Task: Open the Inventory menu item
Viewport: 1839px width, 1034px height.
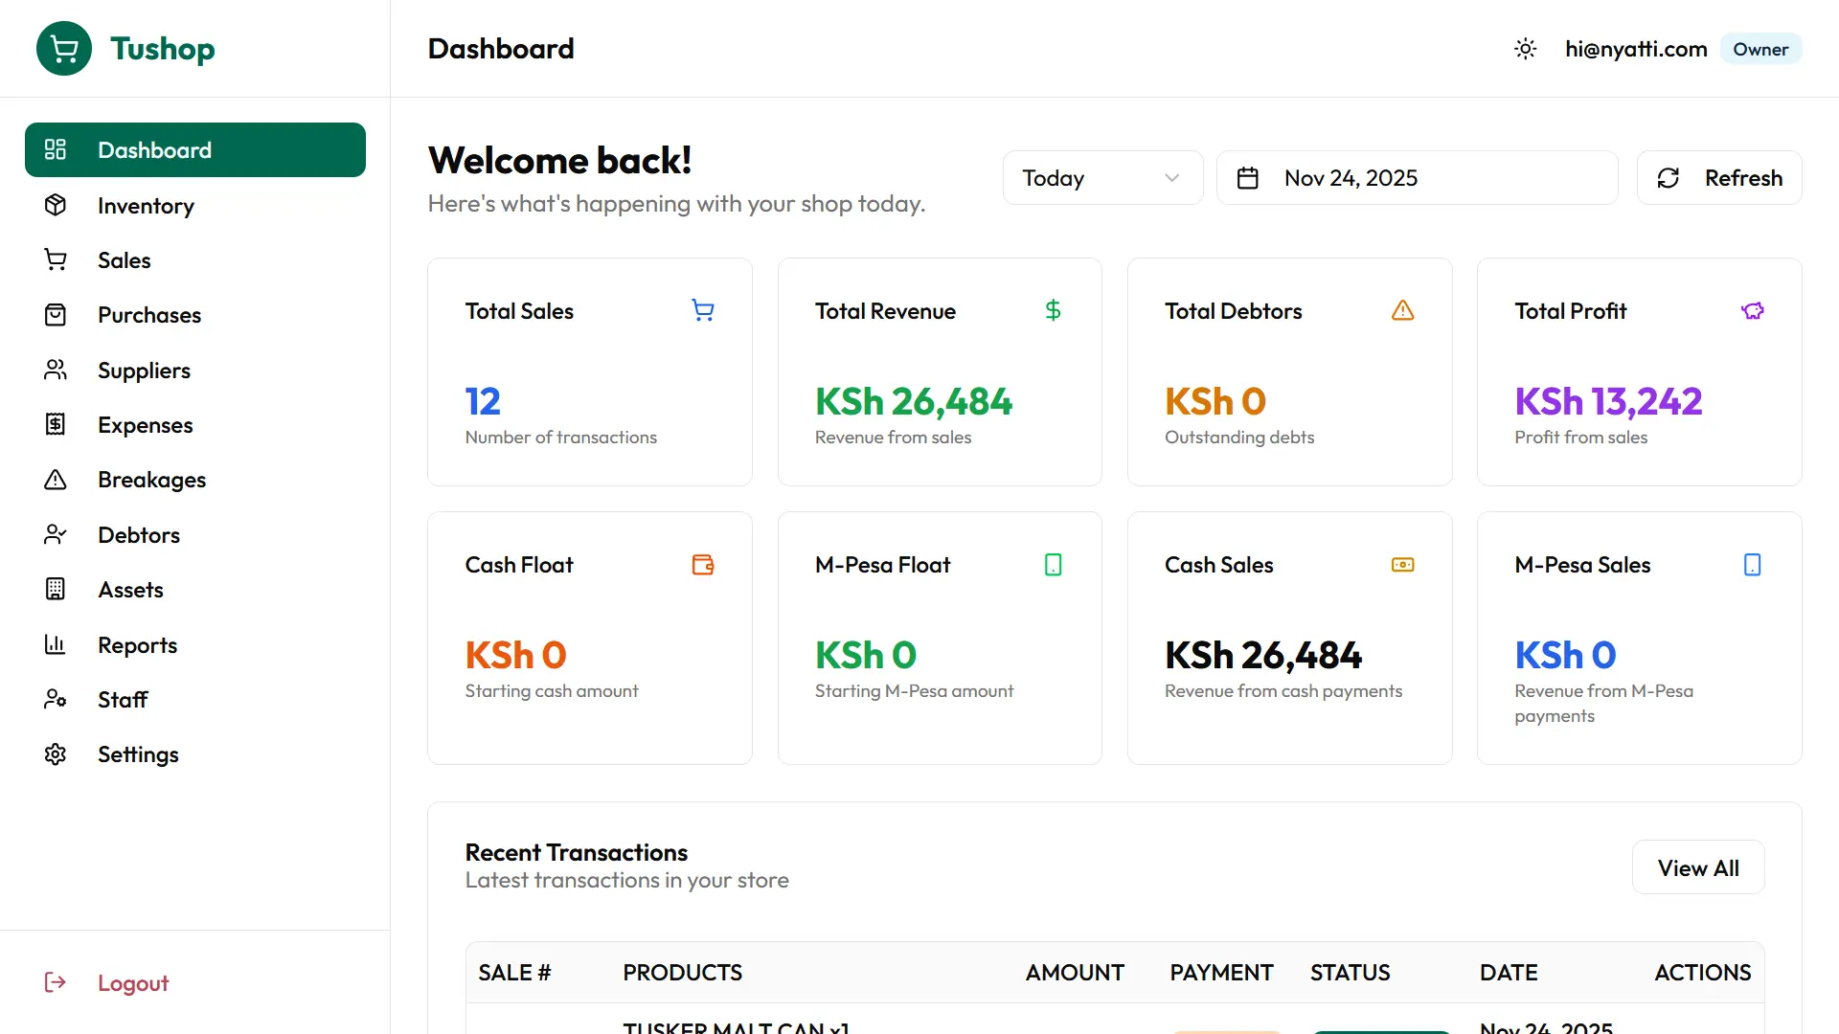Action: click(146, 206)
